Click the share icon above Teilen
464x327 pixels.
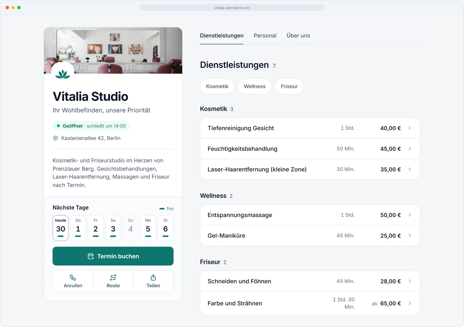[x=153, y=278]
